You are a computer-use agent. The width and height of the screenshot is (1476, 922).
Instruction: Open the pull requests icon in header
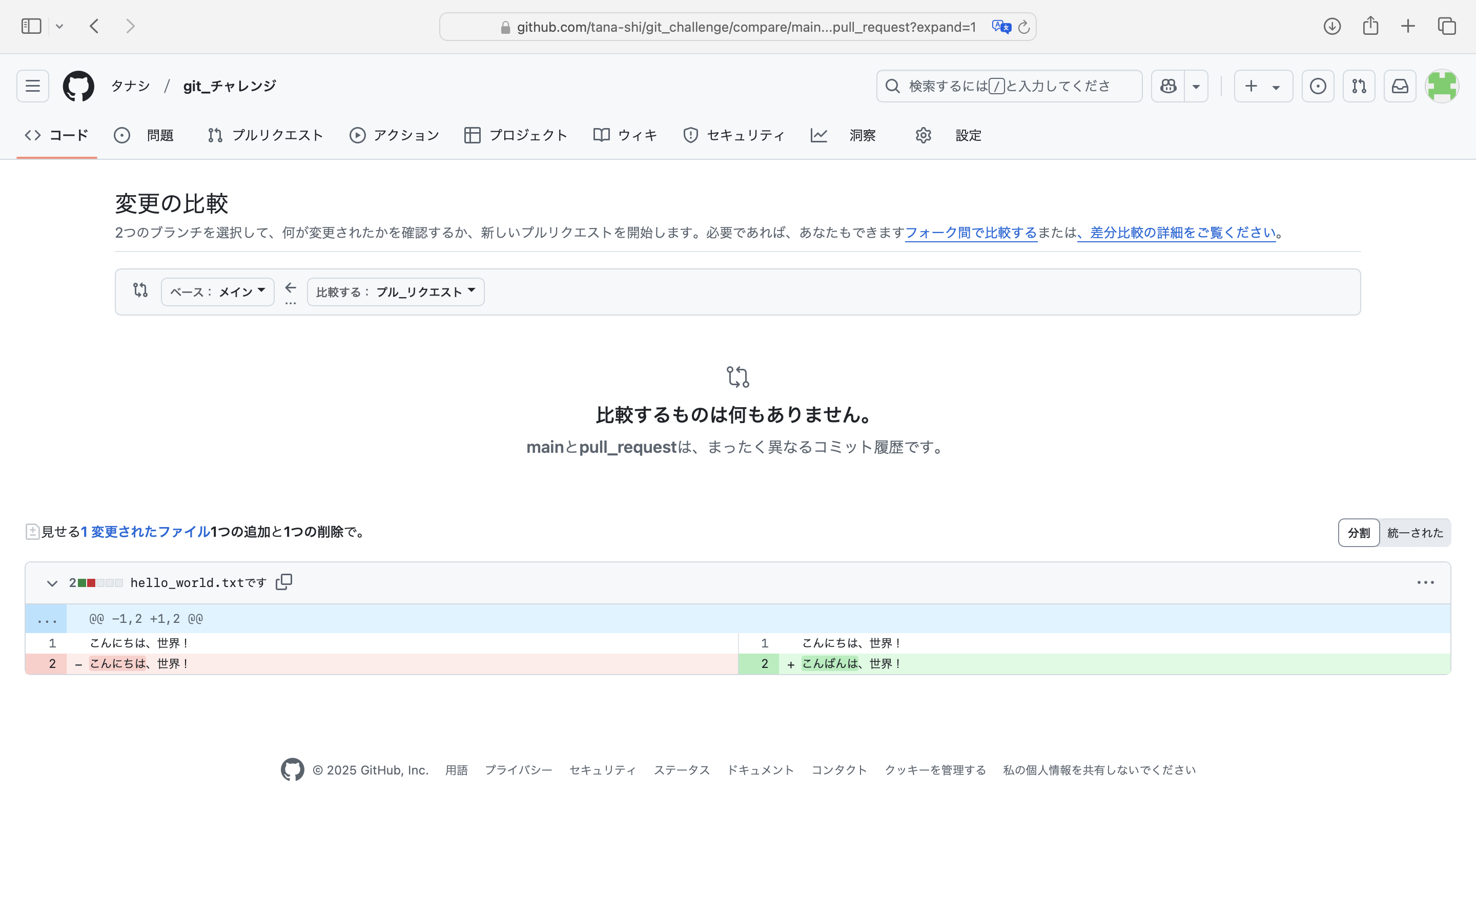[x=1359, y=86]
